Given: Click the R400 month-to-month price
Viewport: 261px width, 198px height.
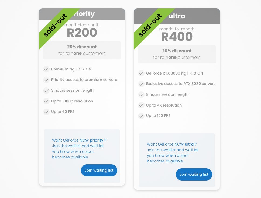Looking at the screenshot, I should 177,37.
